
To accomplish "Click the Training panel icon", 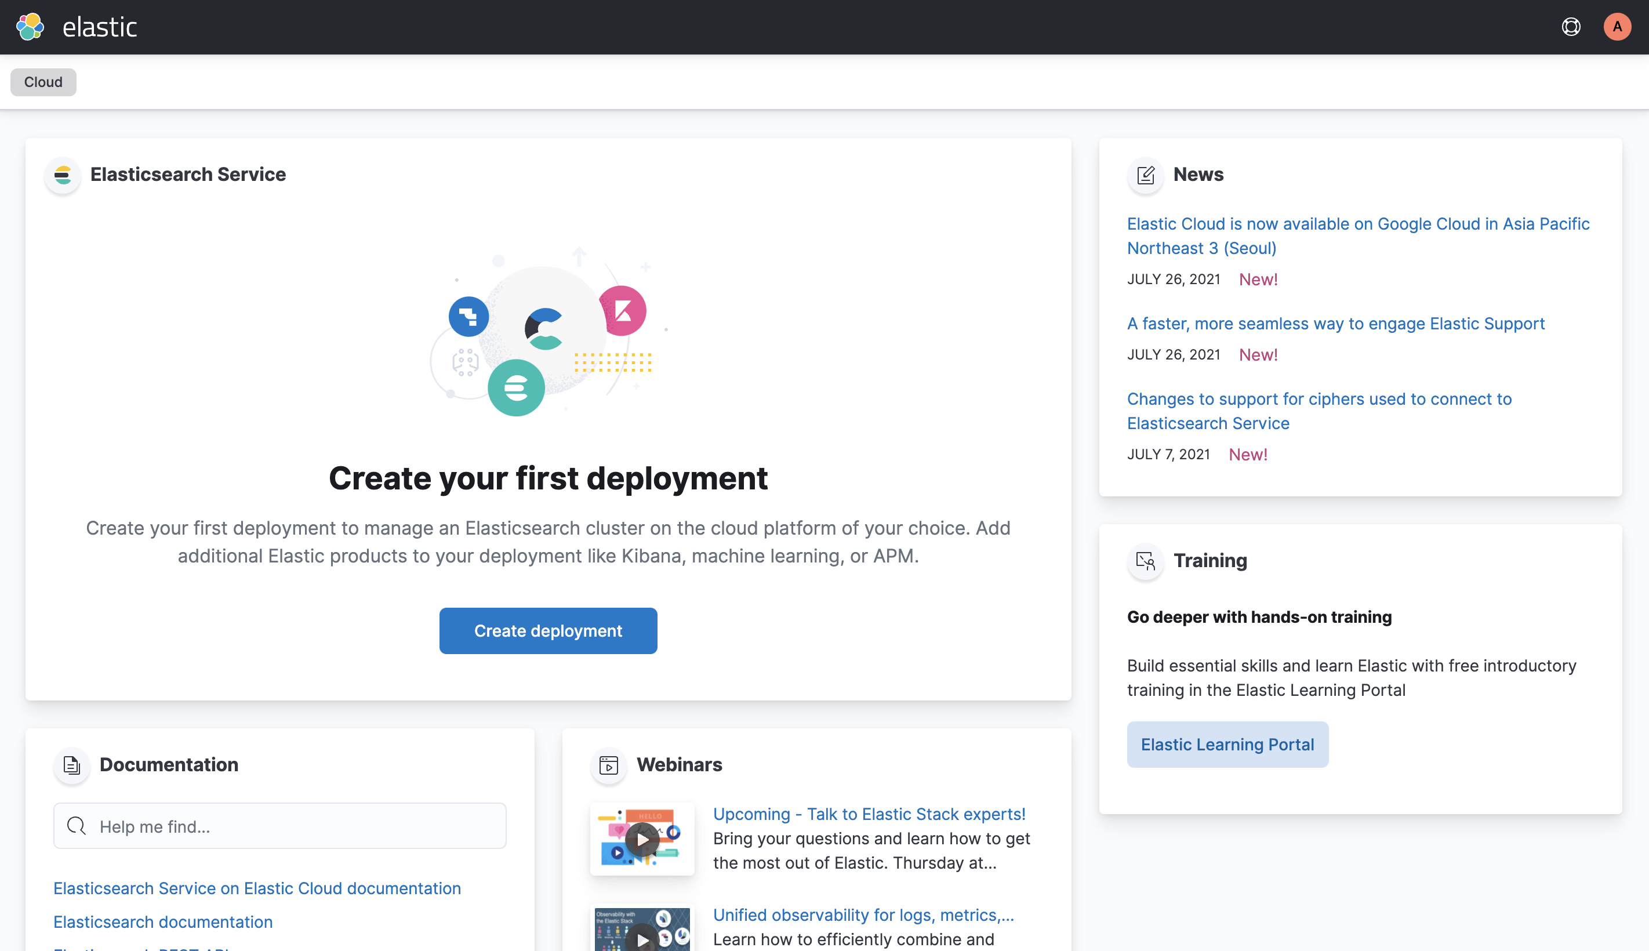I will click(1146, 561).
